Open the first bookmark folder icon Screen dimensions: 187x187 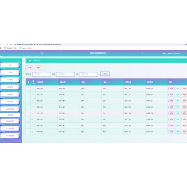[x=5, y=48]
